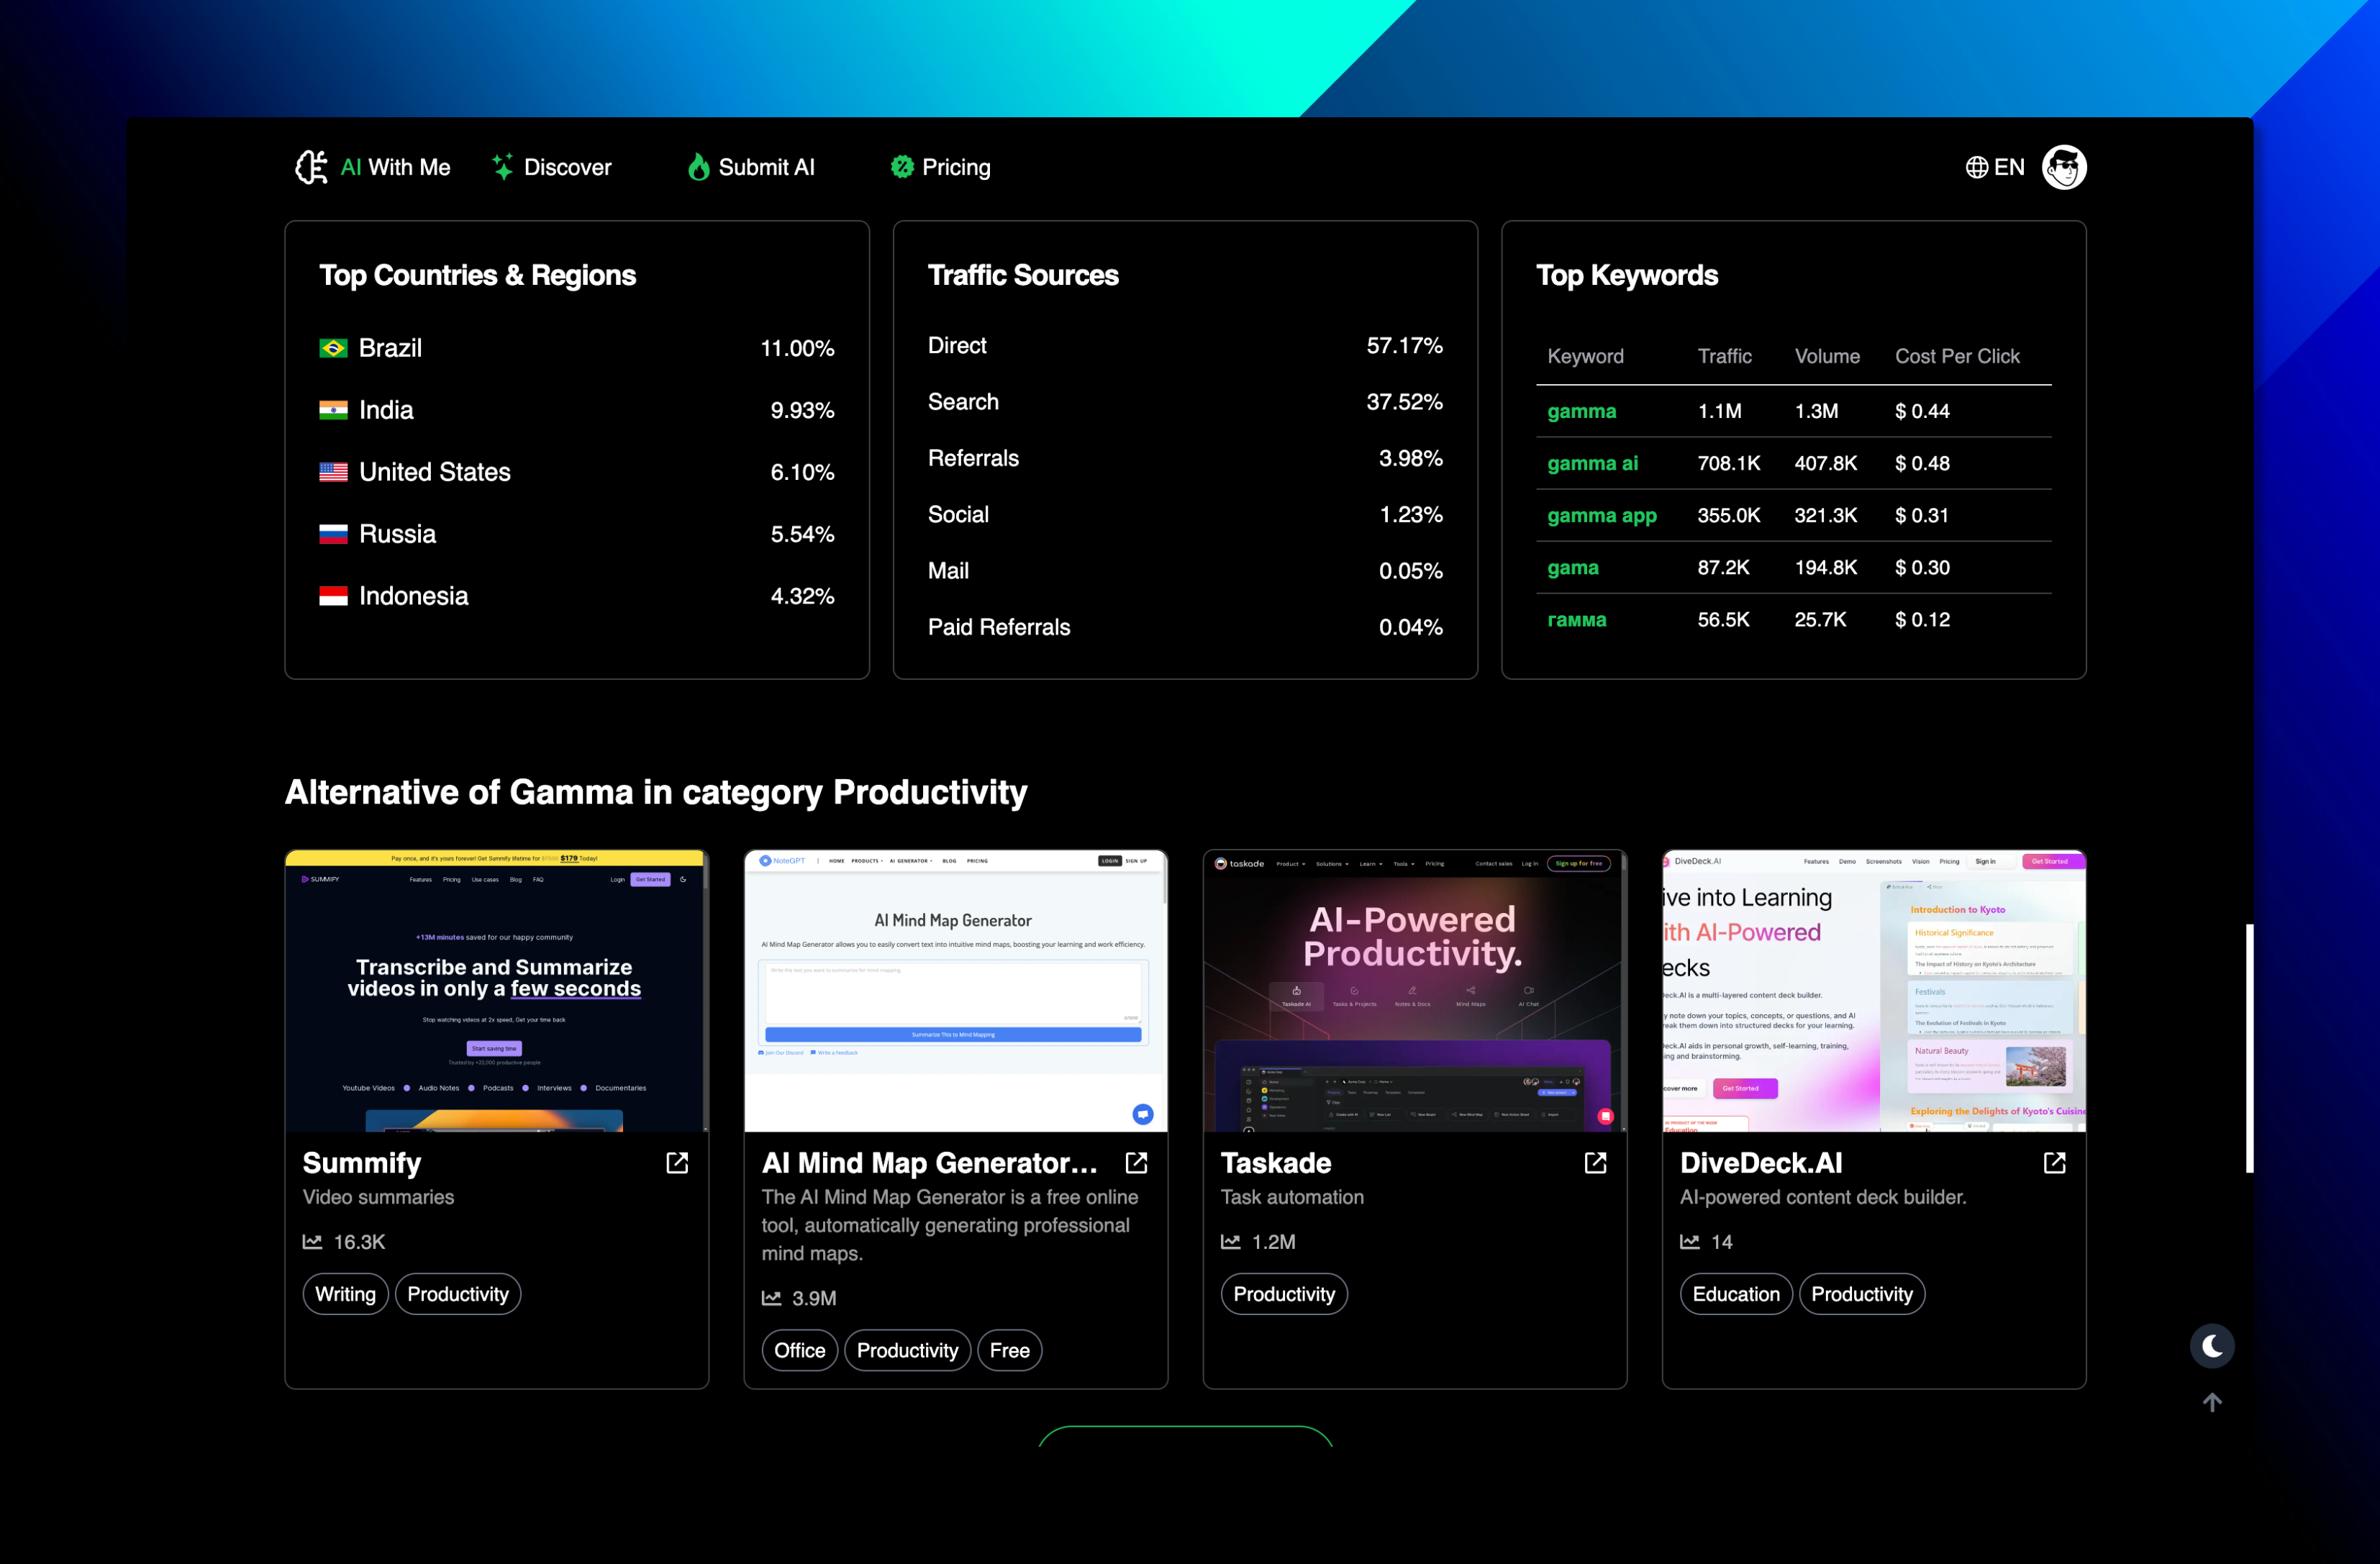The width and height of the screenshot is (2380, 1564).
Task: Click the AI With Me logo icon
Action: [x=311, y=167]
